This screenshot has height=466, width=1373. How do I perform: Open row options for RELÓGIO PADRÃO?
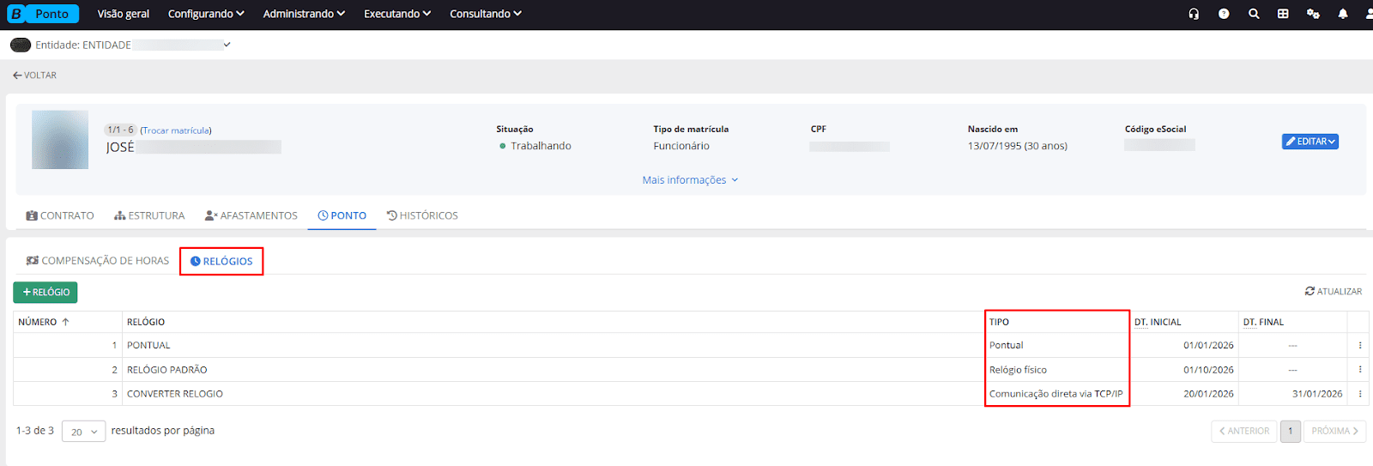click(x=1359, y=370)
